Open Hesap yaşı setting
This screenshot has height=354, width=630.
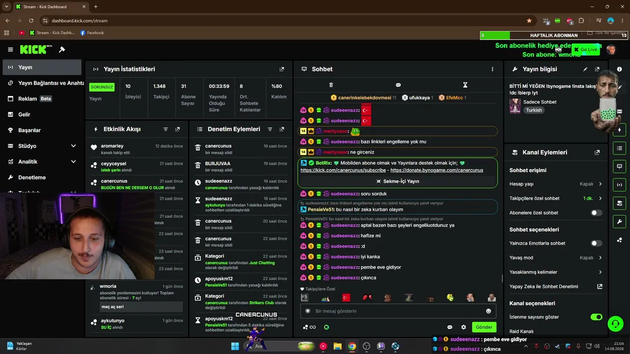point(556,184)
